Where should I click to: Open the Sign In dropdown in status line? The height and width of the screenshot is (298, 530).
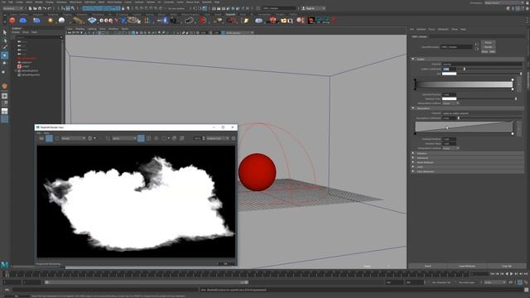pos(313,8)
